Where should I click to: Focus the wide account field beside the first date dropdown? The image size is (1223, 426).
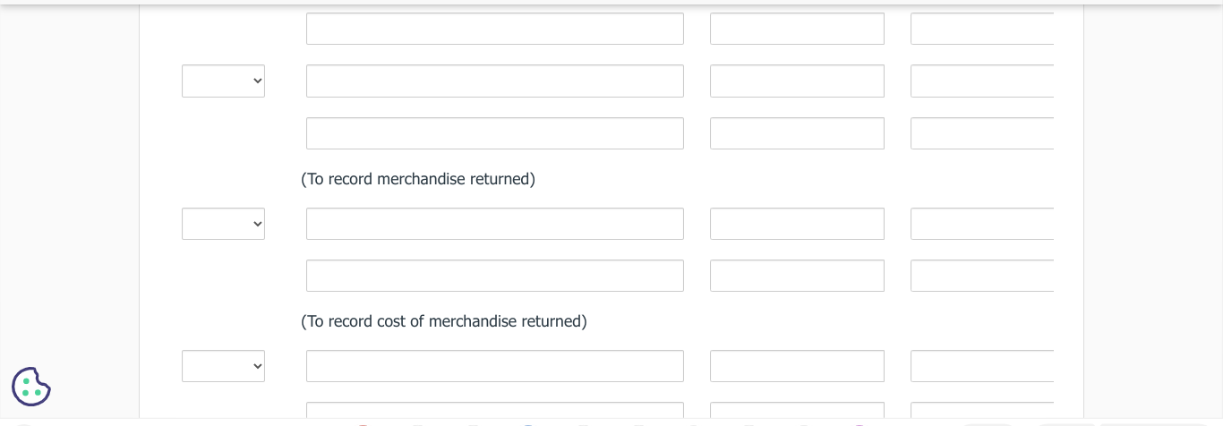pyautogui.click(x=494, y=81)
